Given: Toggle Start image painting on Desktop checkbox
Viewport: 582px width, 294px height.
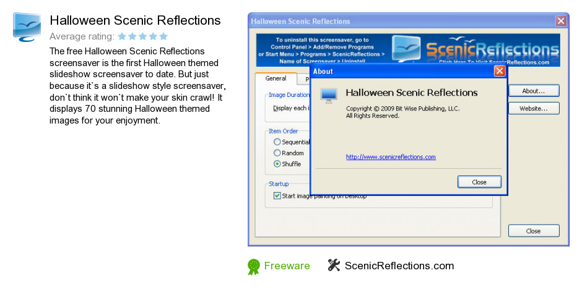Looking at the screenshot, I should (x=277, y=196).
